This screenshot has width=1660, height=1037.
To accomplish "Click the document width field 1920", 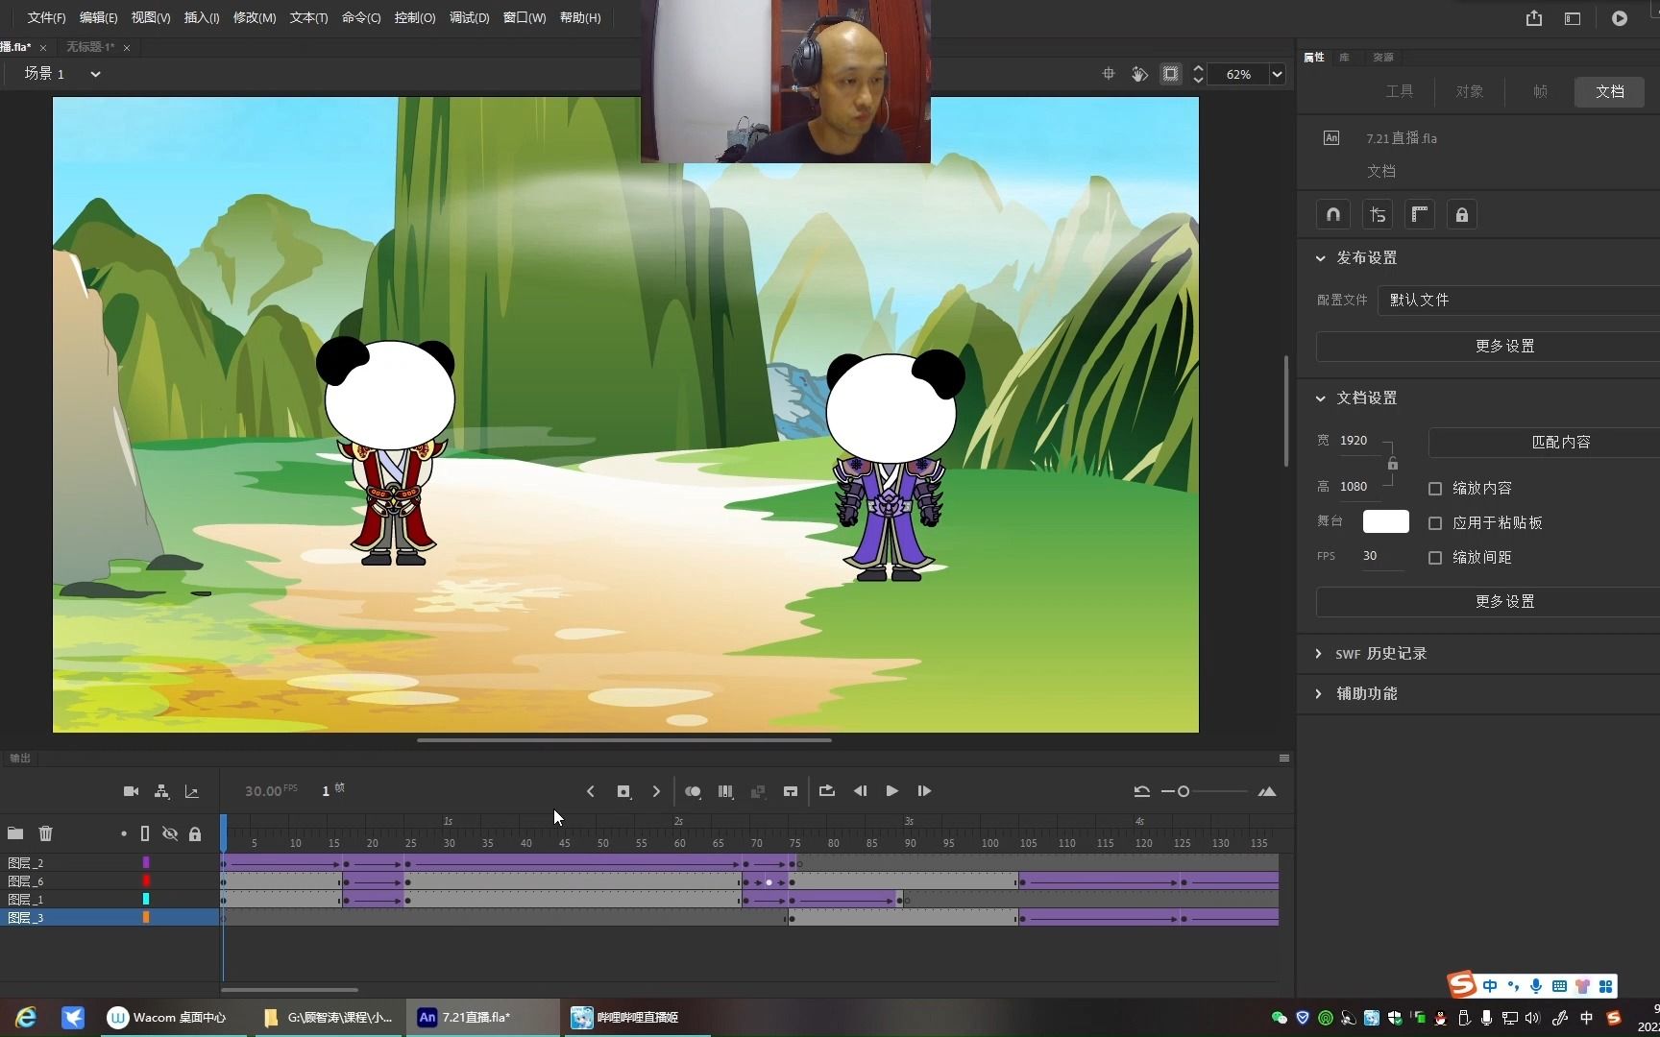I will pos(1355,441).
